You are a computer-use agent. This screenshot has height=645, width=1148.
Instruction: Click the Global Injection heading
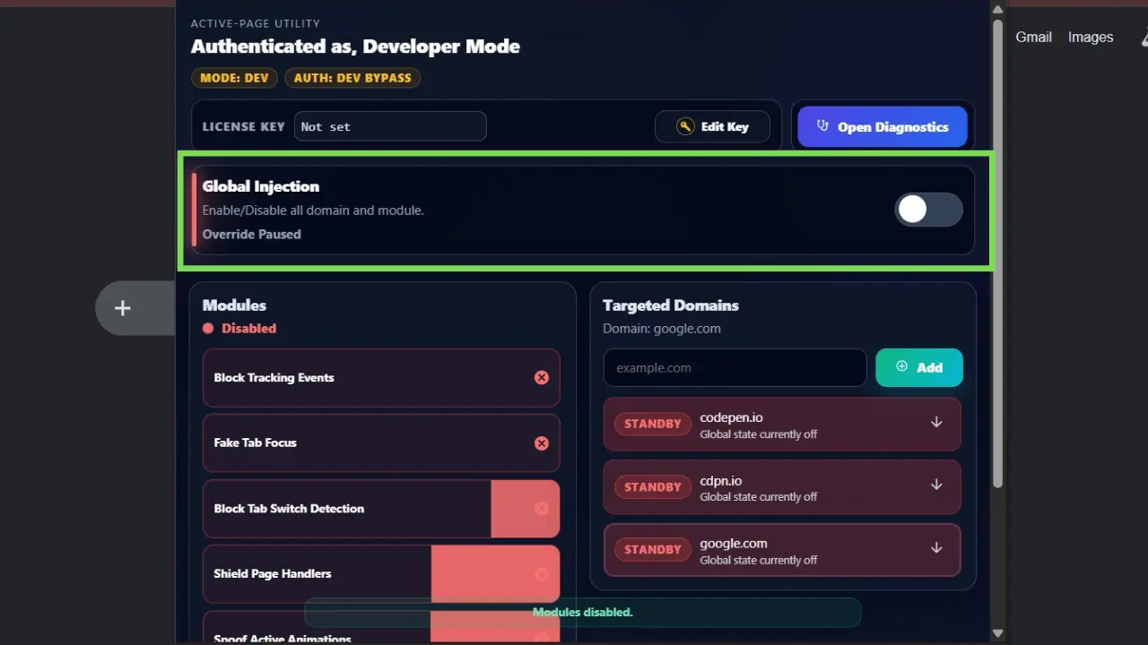(261, 186)
